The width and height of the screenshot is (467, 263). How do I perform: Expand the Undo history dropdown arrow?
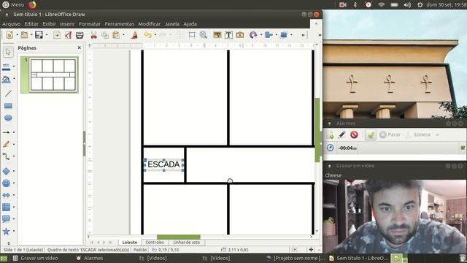pos(155,35)
